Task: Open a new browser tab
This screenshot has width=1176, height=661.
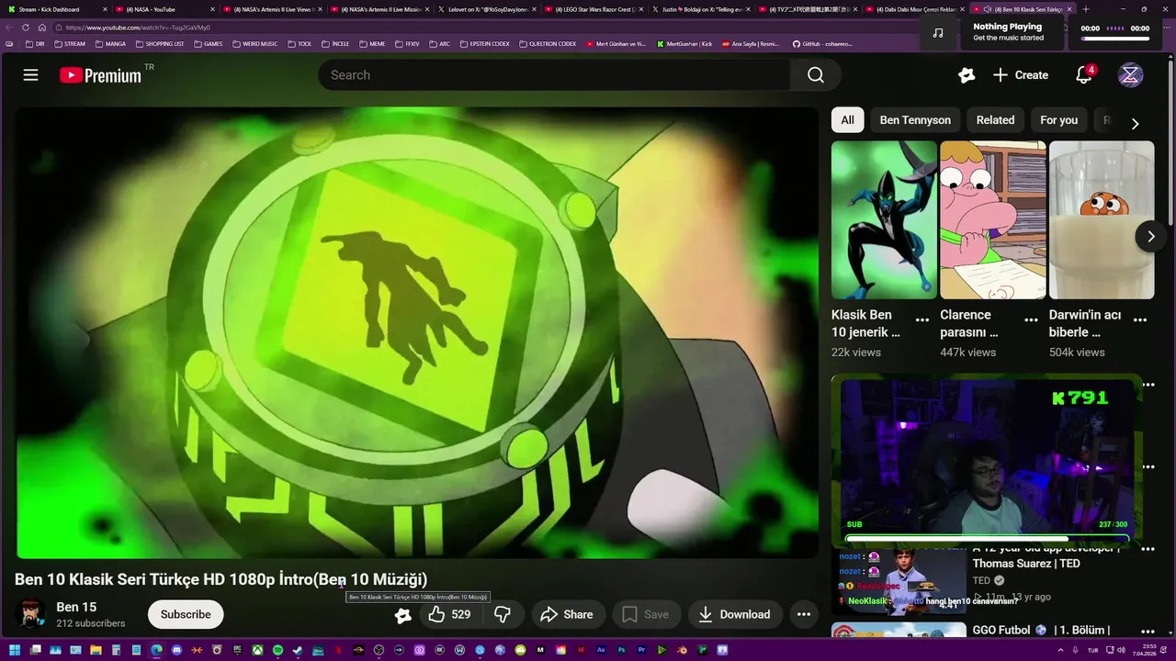Action: point(1086,9)
